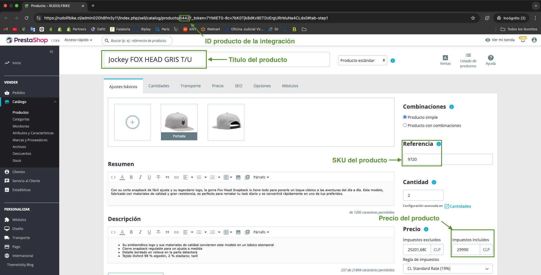Image resolution: width=541 pixels, height=275 pixels.
Task: Collapse the sidebar with the double-chevron icon
Action: (51, 52)
